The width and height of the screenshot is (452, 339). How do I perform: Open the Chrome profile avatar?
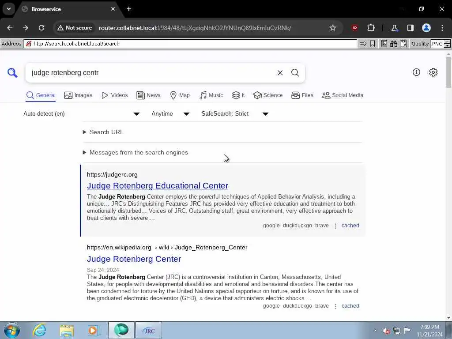point(426,28)
